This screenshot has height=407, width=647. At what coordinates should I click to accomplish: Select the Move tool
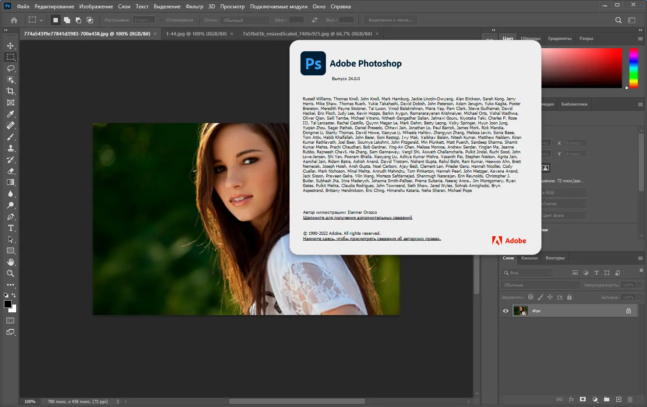coord(11,46)
